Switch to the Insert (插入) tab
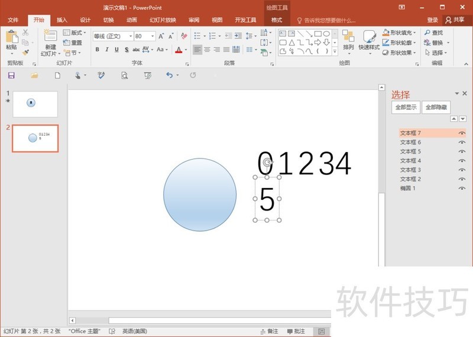This screenshot has height=337, width=473. coord(62,20)
